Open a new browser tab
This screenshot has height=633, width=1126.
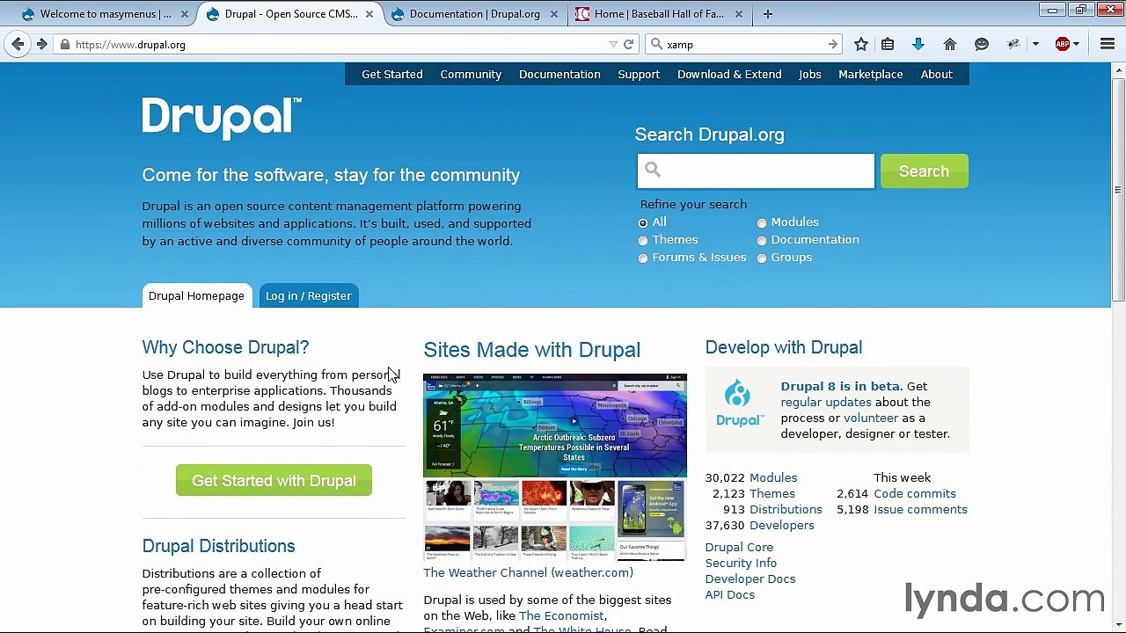pos(768,14)
